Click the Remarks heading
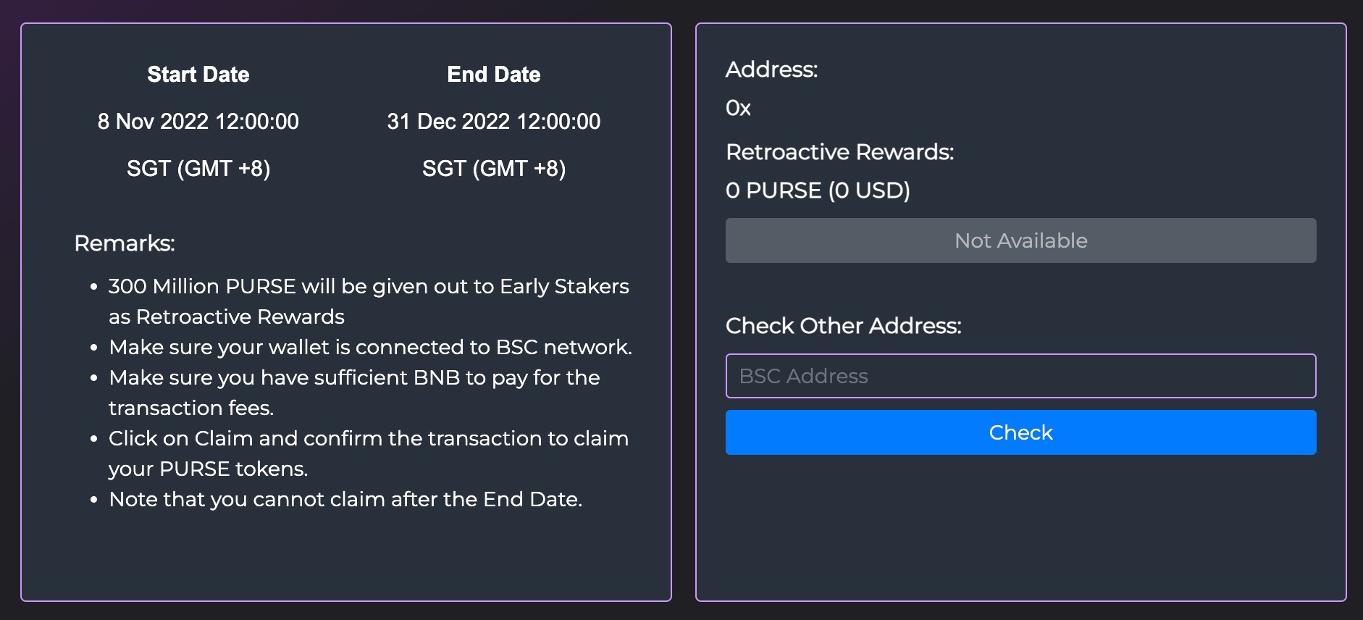 (x=125, y=243)
